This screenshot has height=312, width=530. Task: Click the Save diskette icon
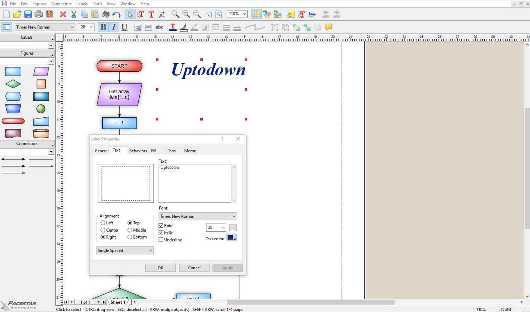pyautogui.click(x=28, y=14)
